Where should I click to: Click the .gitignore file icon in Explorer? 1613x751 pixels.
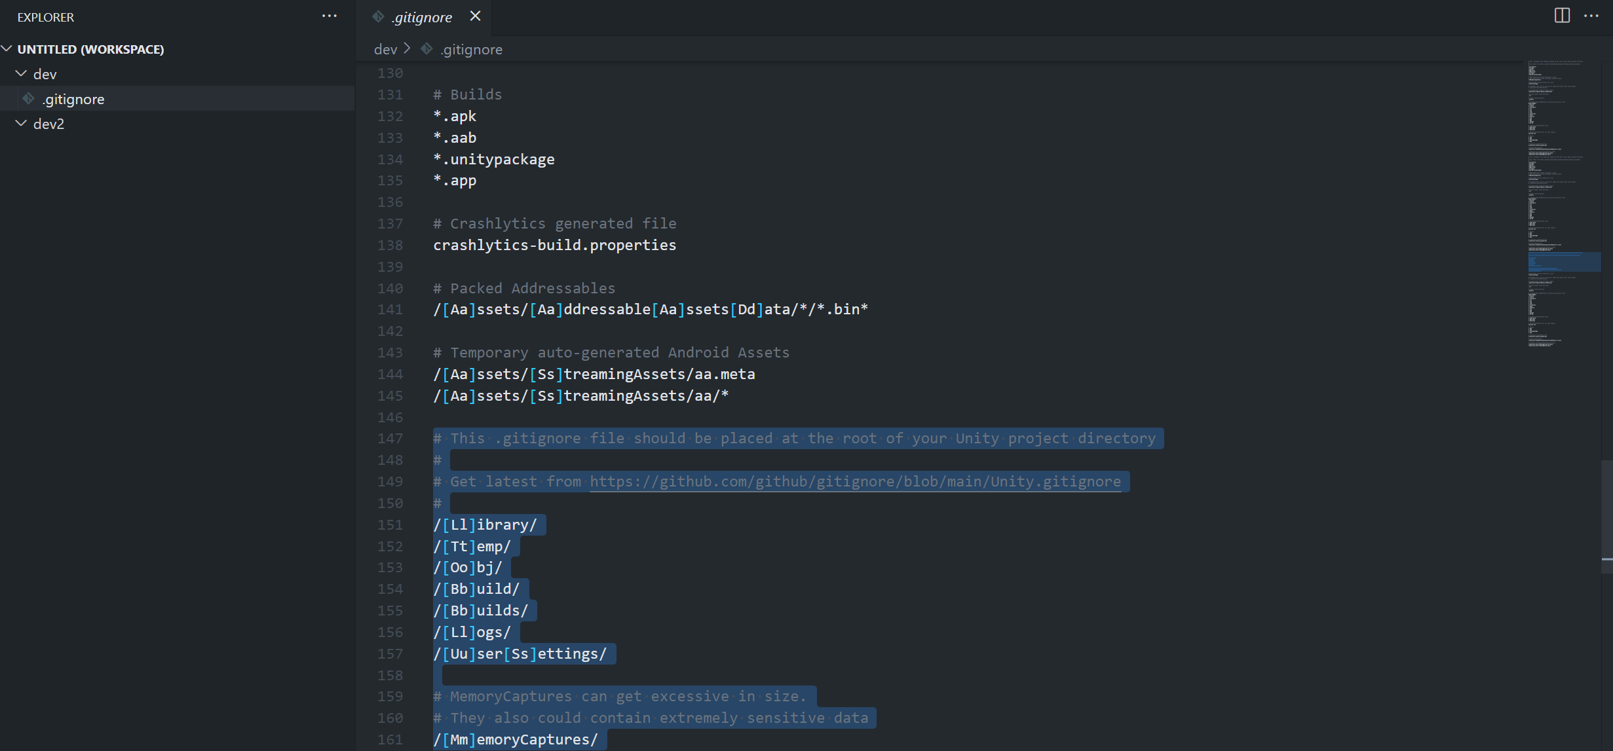tap(28, 99)
